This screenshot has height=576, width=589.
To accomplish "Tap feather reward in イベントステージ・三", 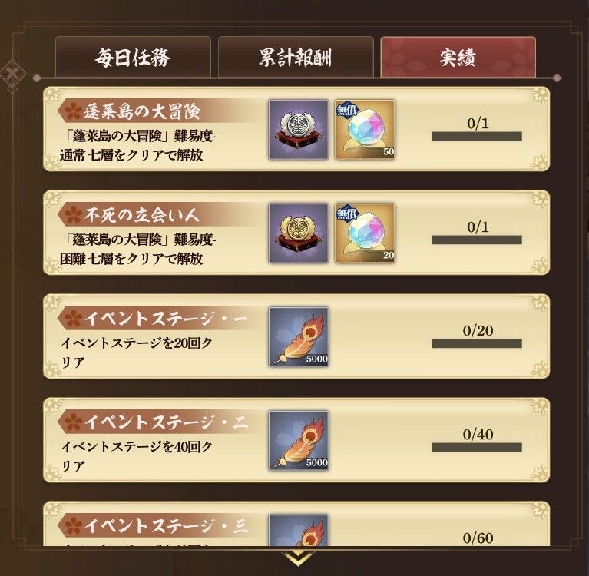I will pyautogui.click(x=299, y=530).
